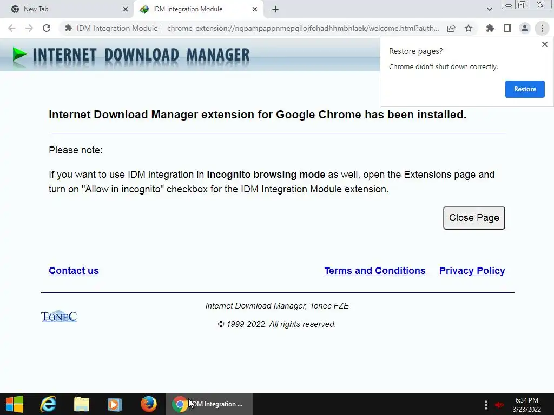554x415 pixels.
Task: Click the red system tray icon
Action: point(499,405)
